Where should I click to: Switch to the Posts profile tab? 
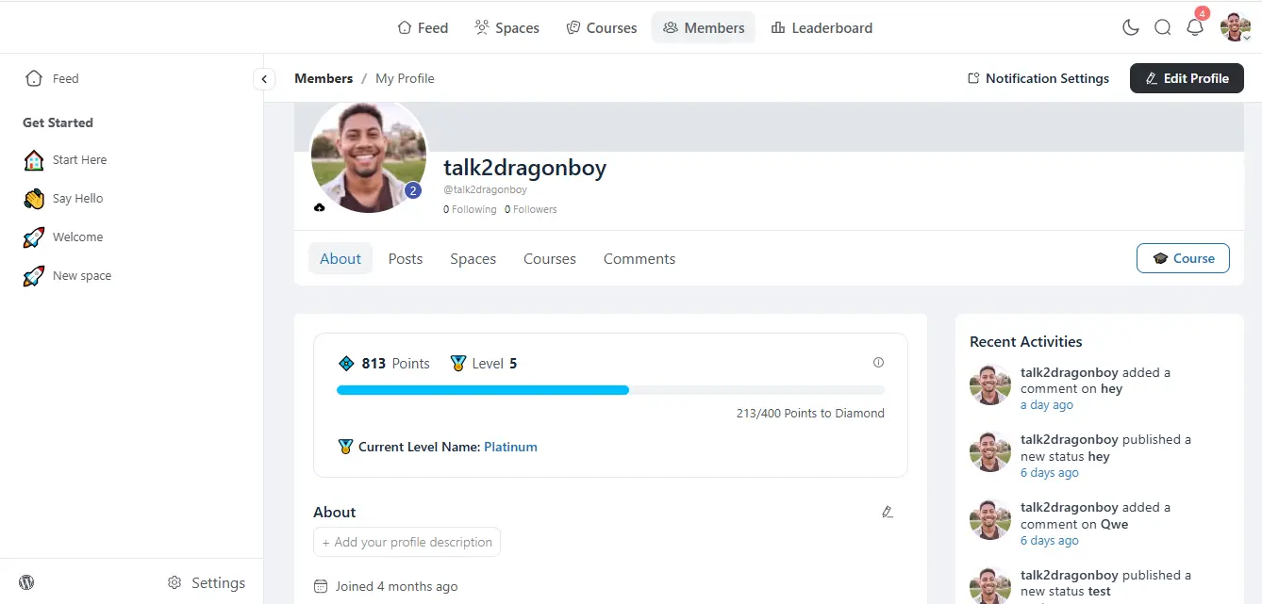click(406, 258)
